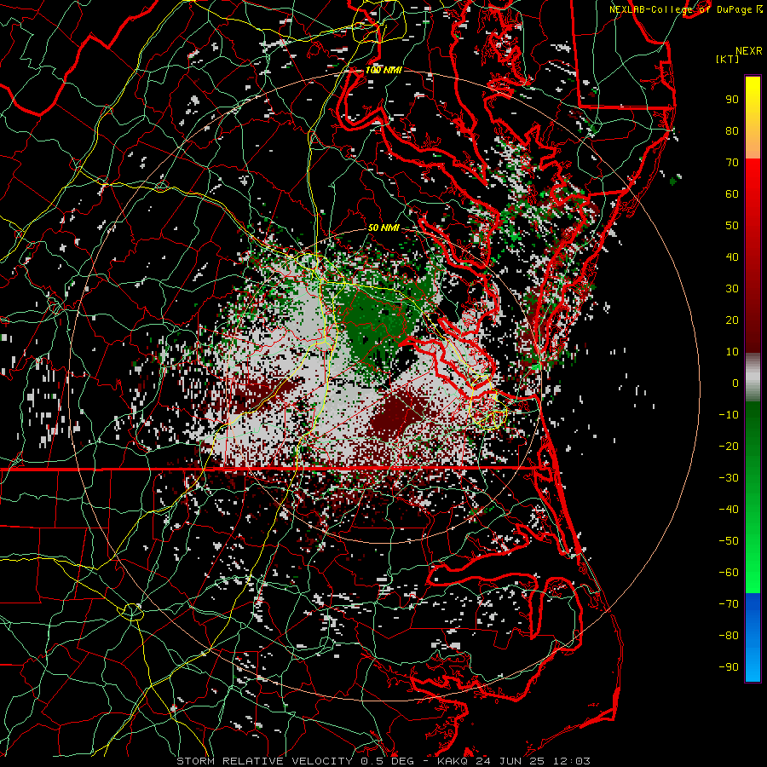This screenshot has width=767, height=767.
Task: Click the -20 scale label
Action: point(729,446)
